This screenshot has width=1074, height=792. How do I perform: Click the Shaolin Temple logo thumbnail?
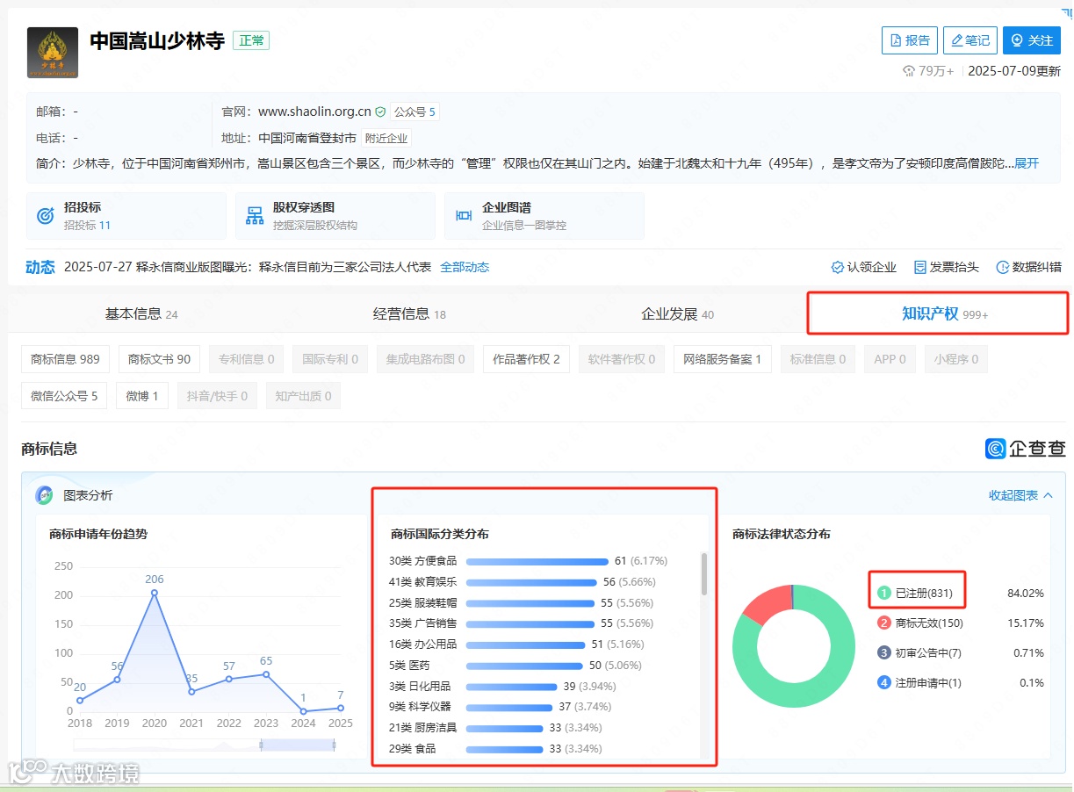pos(53,53)
